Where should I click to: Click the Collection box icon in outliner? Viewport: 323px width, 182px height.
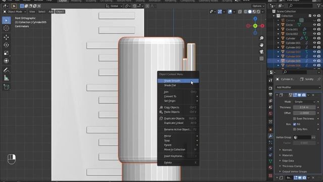(x=278, y=16)
